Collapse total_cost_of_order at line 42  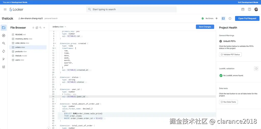[55, 125]
